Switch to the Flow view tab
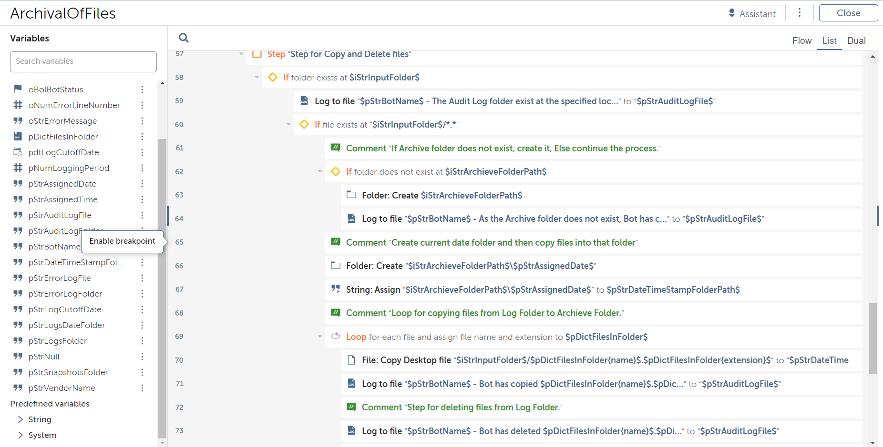The image size is (883, 447). coord(802,41)
